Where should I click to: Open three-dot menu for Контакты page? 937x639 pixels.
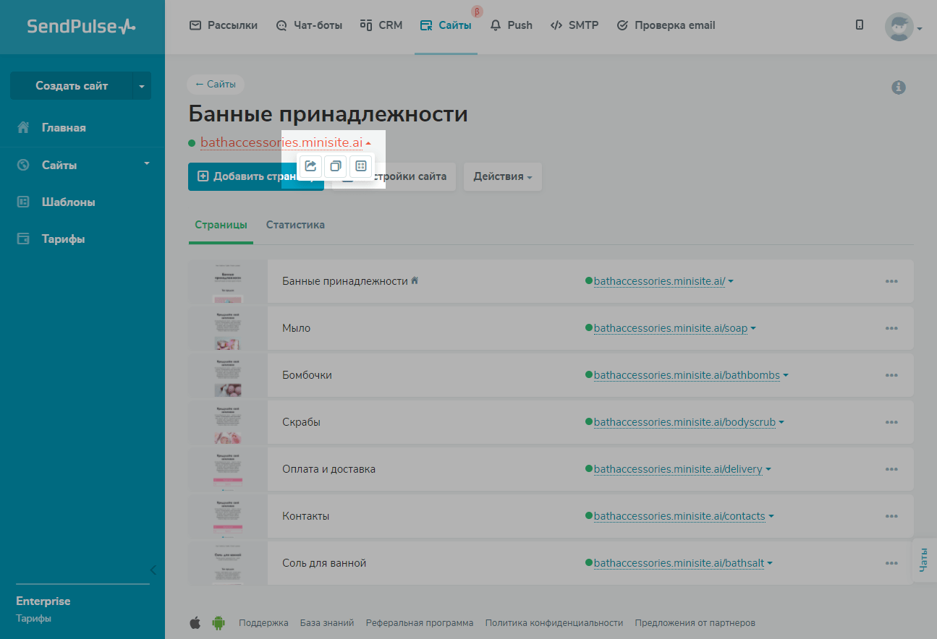[x=891, y=516]
